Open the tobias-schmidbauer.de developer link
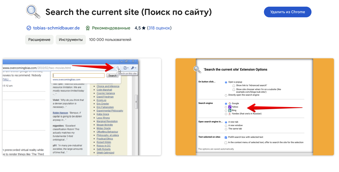 [56, 28]
